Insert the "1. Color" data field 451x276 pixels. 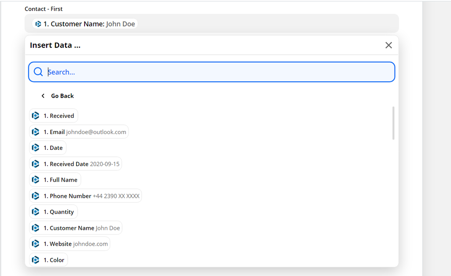(48, 260)
